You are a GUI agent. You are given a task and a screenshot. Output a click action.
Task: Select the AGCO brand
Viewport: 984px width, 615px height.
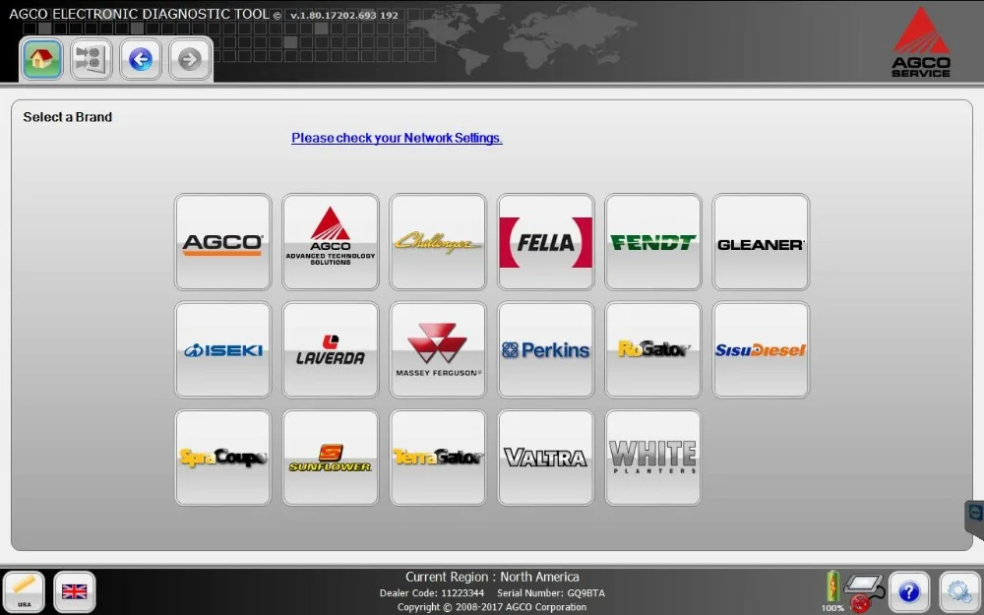coord(222,241)
